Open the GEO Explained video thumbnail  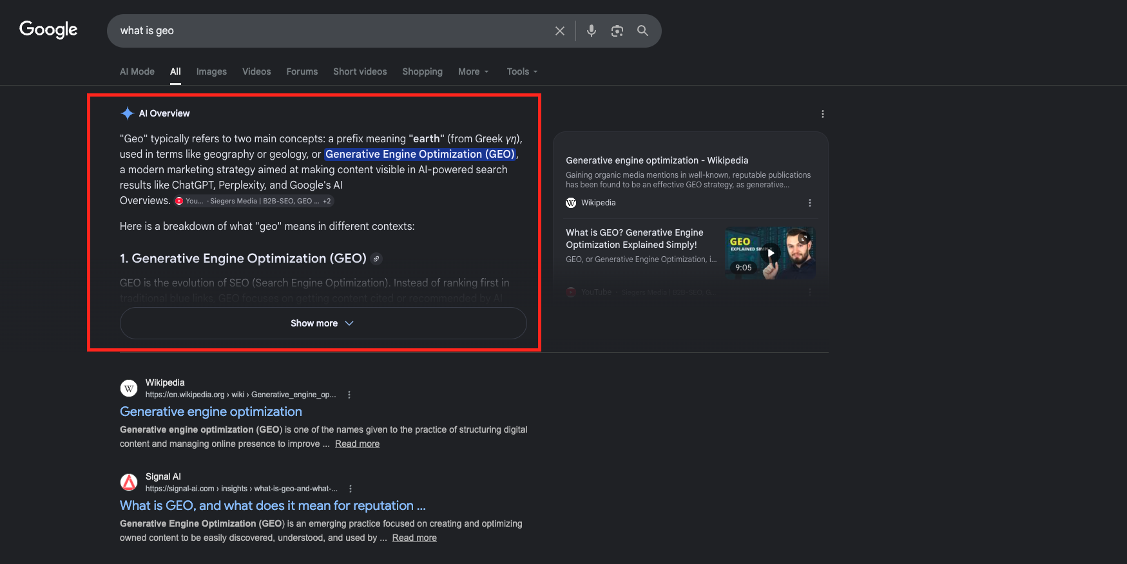point(771,253)
